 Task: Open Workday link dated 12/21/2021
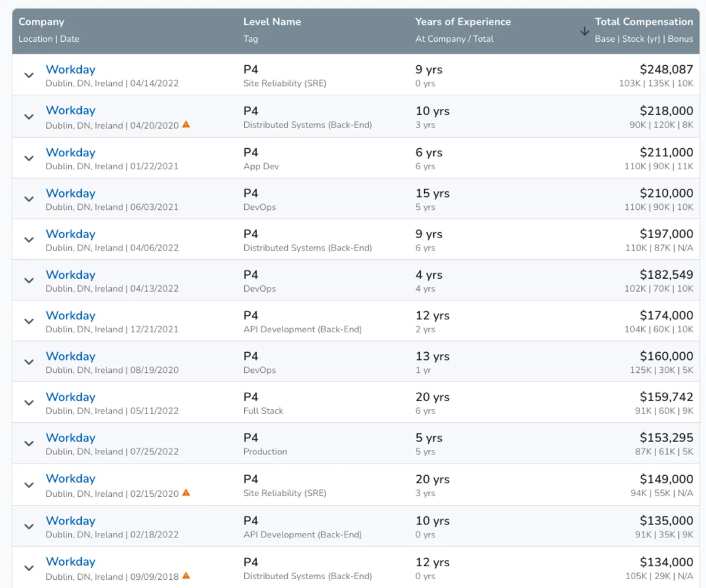[x=71, y=315]
